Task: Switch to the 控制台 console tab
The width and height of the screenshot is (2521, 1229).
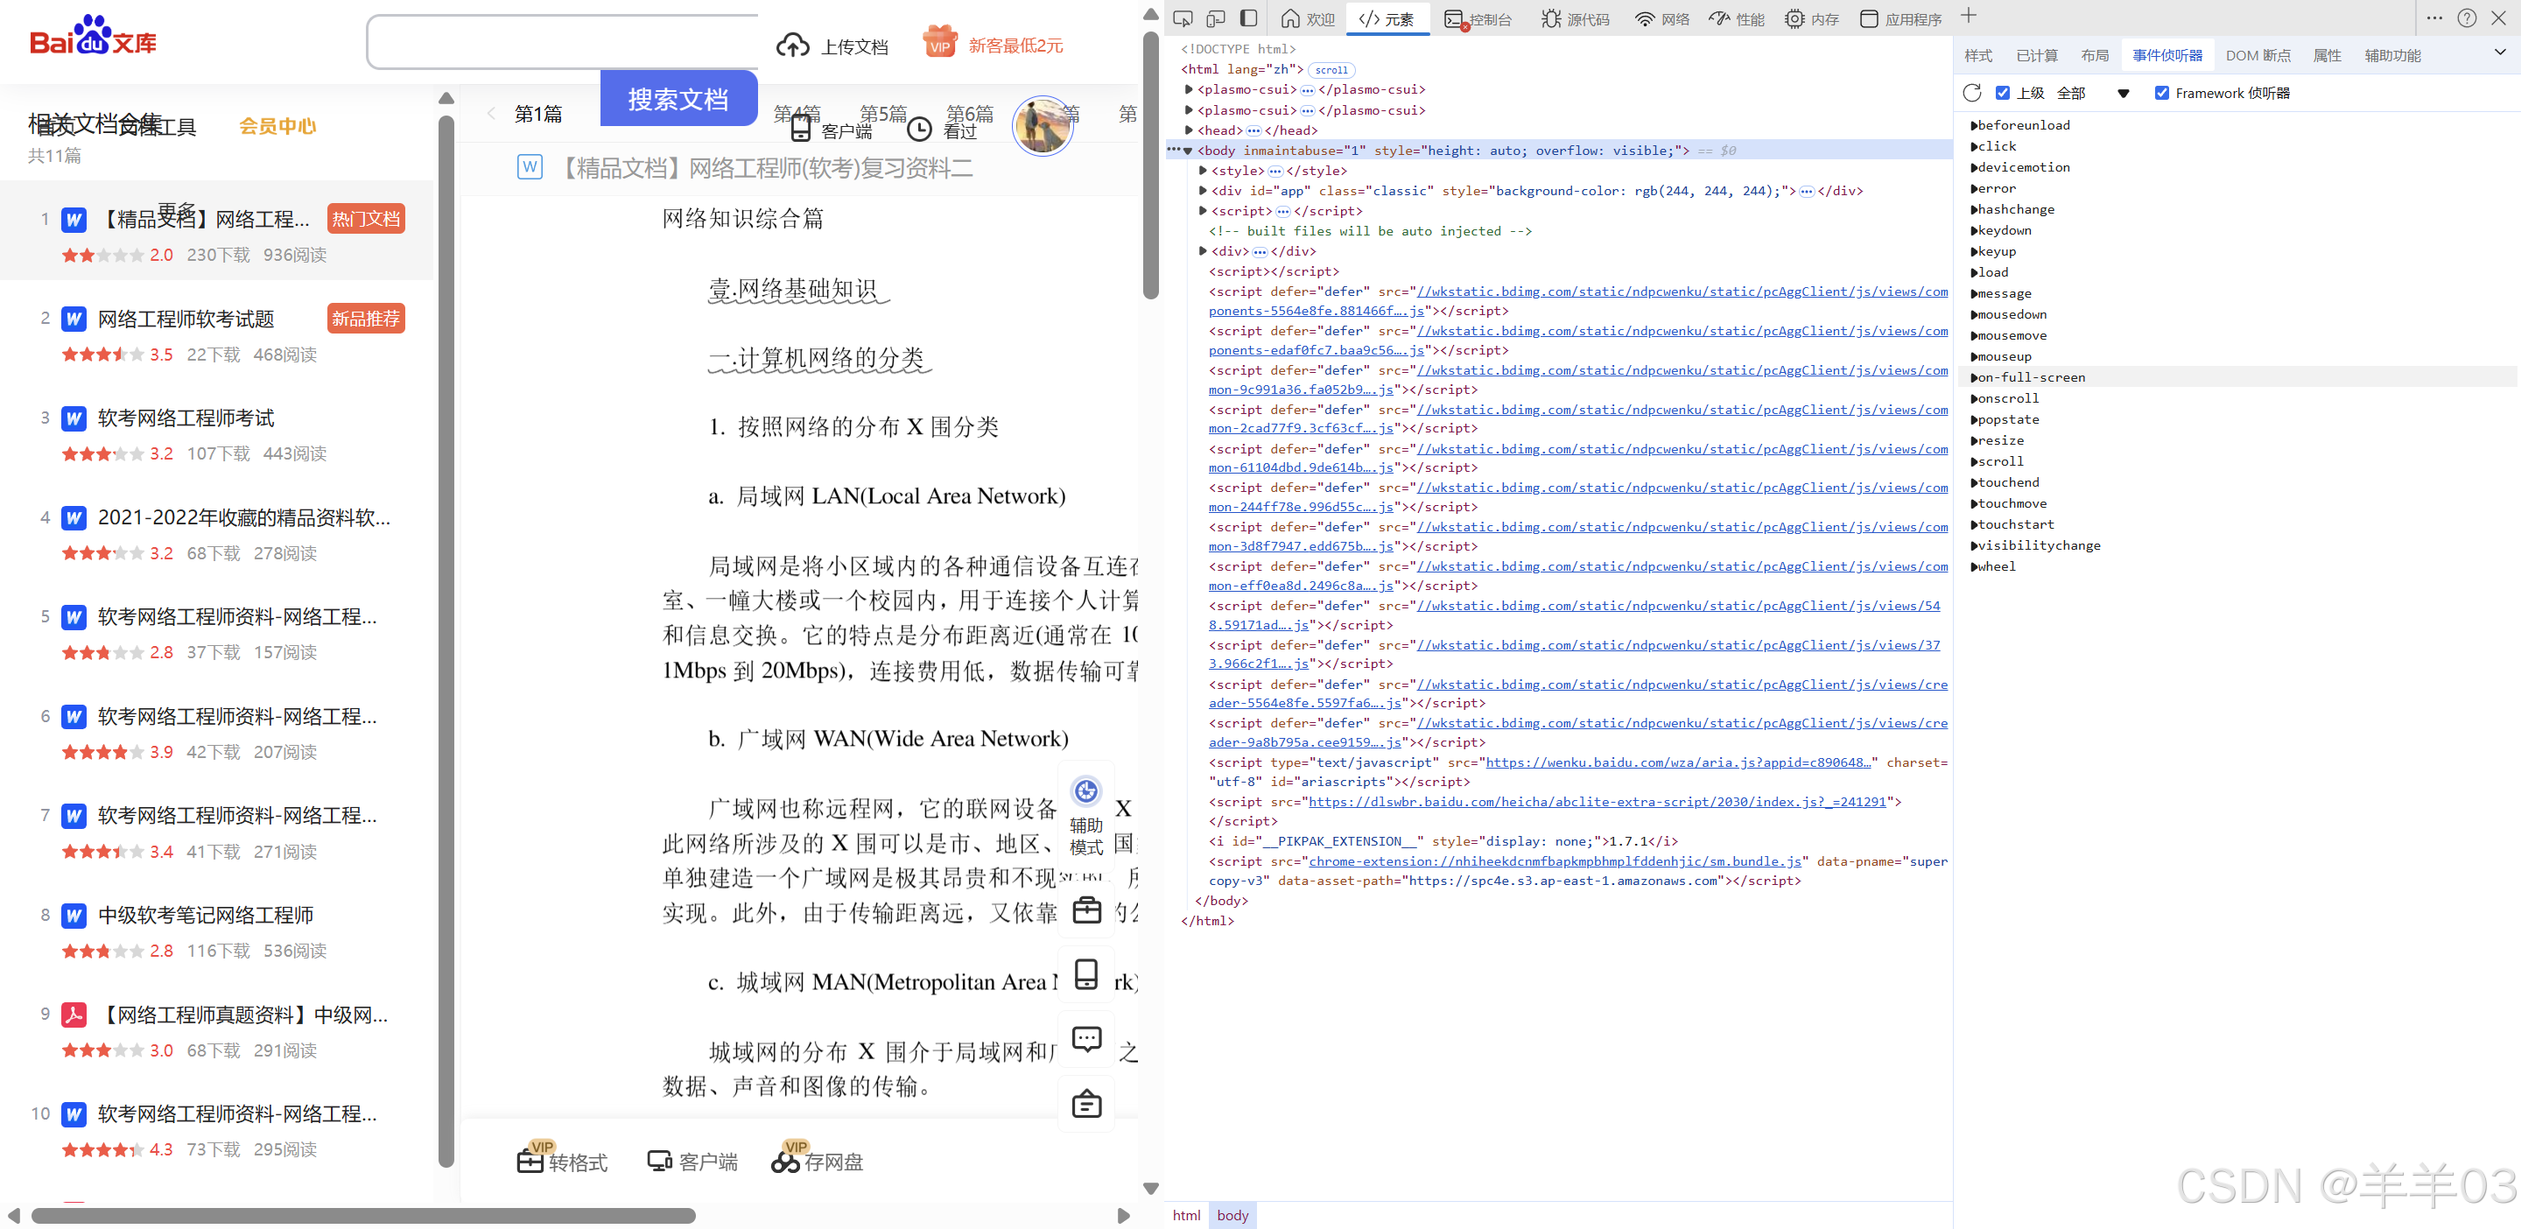Action: [1478, 19]
